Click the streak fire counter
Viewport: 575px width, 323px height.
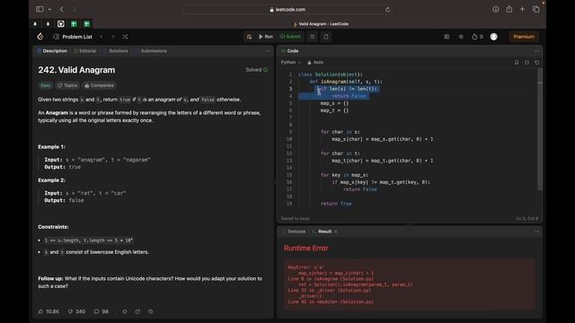coord(477,37)
